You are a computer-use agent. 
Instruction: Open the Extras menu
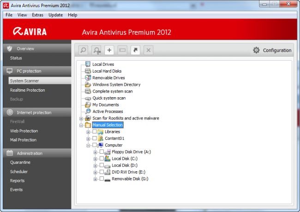point(37,15)
